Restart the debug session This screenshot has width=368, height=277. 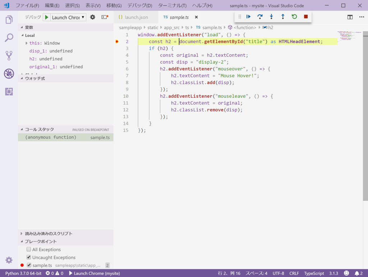pos(294,17)
